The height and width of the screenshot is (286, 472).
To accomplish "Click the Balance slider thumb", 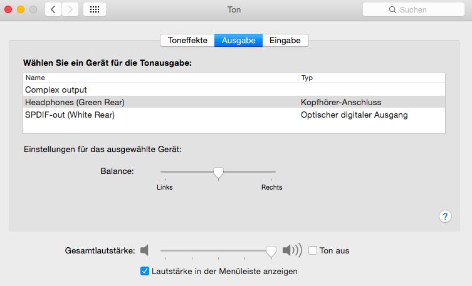I will point(218,172).
